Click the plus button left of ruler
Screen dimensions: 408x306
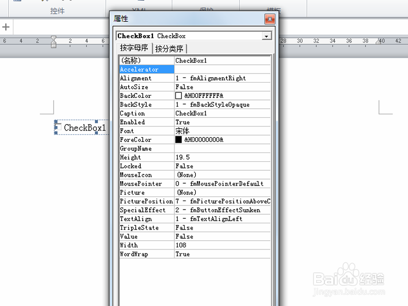point(6,27)
